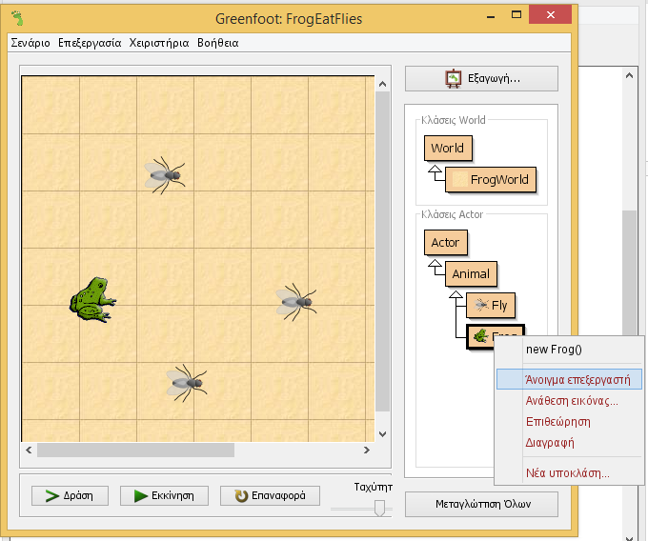Viewport: 648px width, 541px height.
Task: Select the fly on the right side of the world
Action: pos(296,302)
